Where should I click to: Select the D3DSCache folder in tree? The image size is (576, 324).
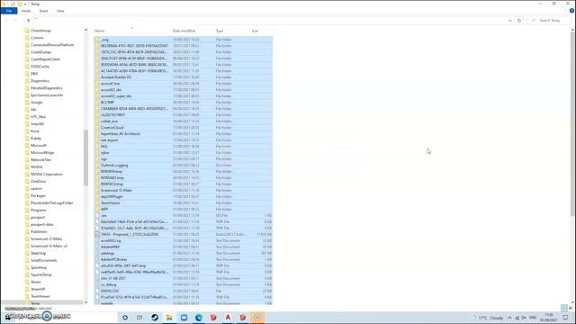(40, 67)
